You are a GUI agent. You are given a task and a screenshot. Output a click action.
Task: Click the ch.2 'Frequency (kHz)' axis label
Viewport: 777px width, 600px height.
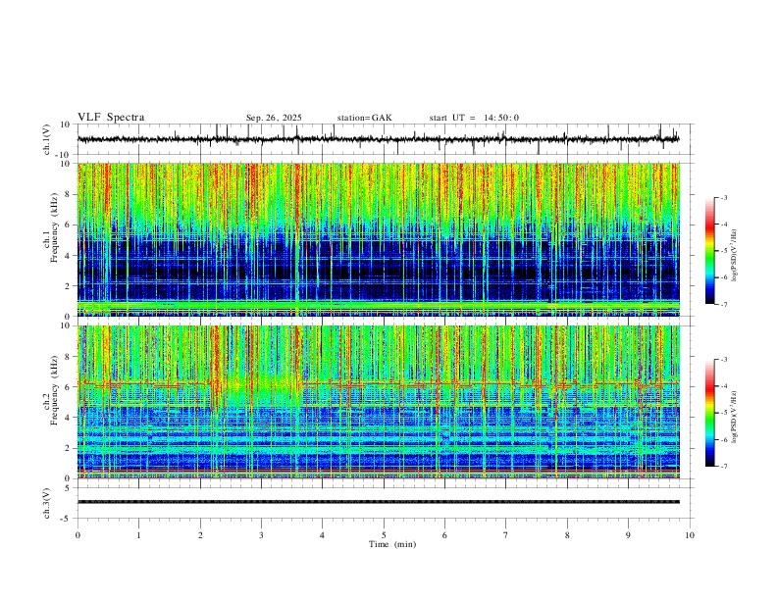[55, 390]
